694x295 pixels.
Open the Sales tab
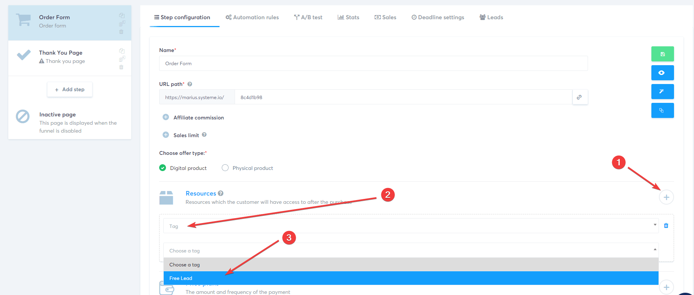pos(385,17)
